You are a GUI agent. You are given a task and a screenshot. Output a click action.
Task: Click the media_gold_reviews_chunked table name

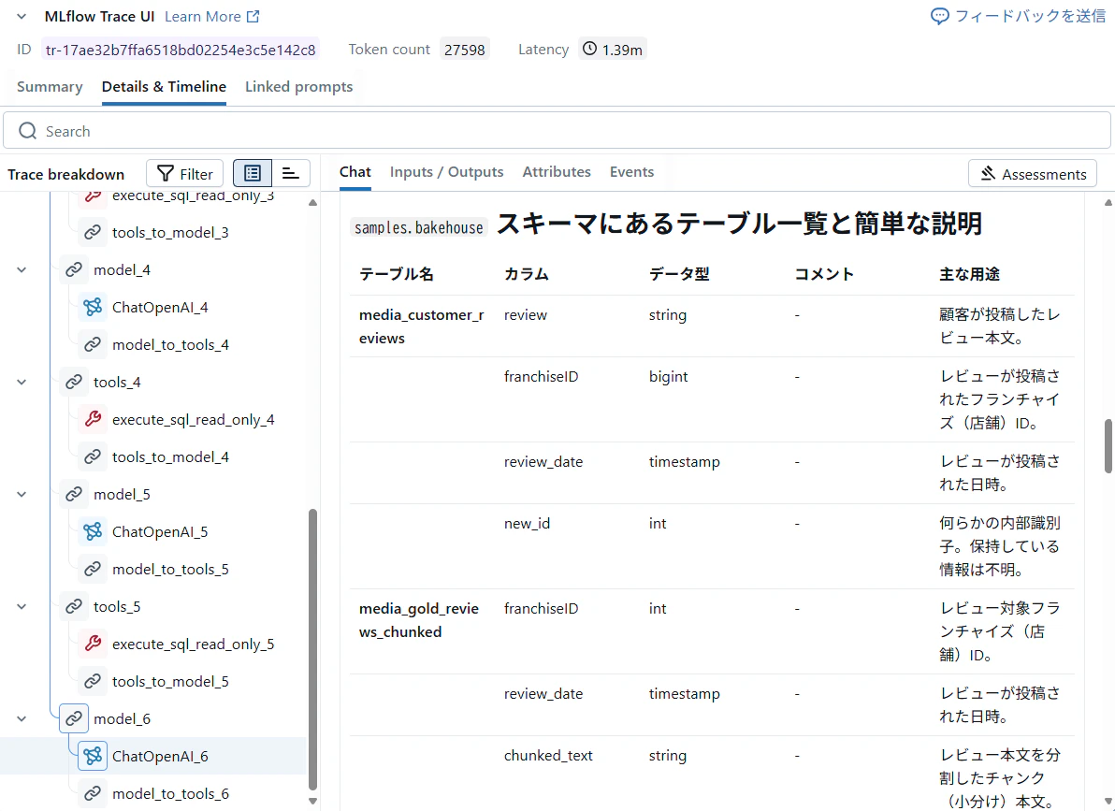(x=419, y=620)
